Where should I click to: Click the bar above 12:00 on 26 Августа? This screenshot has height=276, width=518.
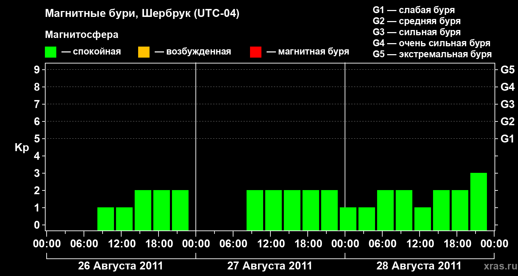click(x=124, y=219)
